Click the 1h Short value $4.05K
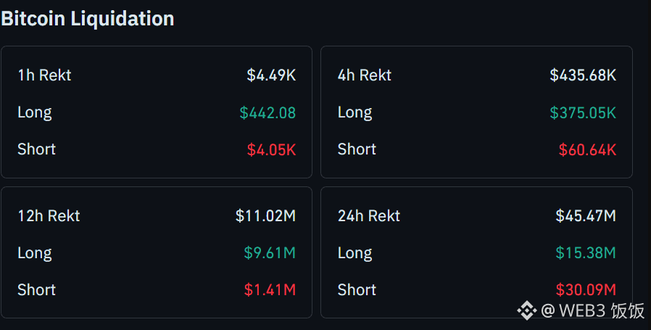 tap(272, 149)
